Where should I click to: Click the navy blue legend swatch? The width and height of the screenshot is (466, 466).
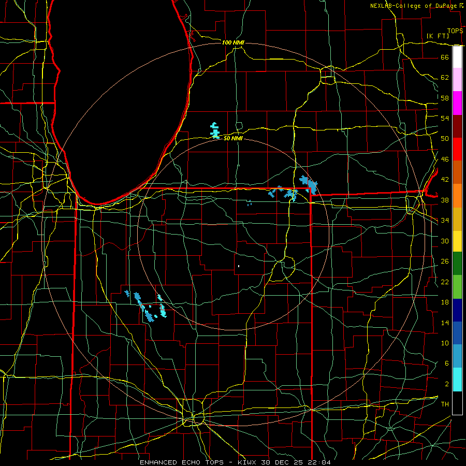[457, 310]
